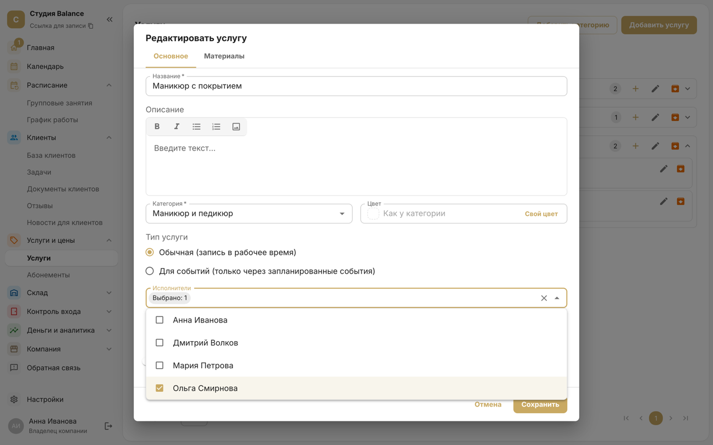Clear selected performers with X icon

tap(544, 298)
